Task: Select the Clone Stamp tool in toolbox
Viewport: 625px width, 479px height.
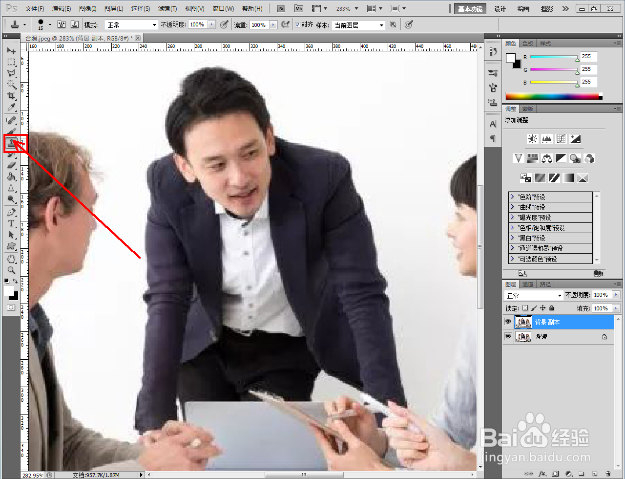Action: [11, 144]
